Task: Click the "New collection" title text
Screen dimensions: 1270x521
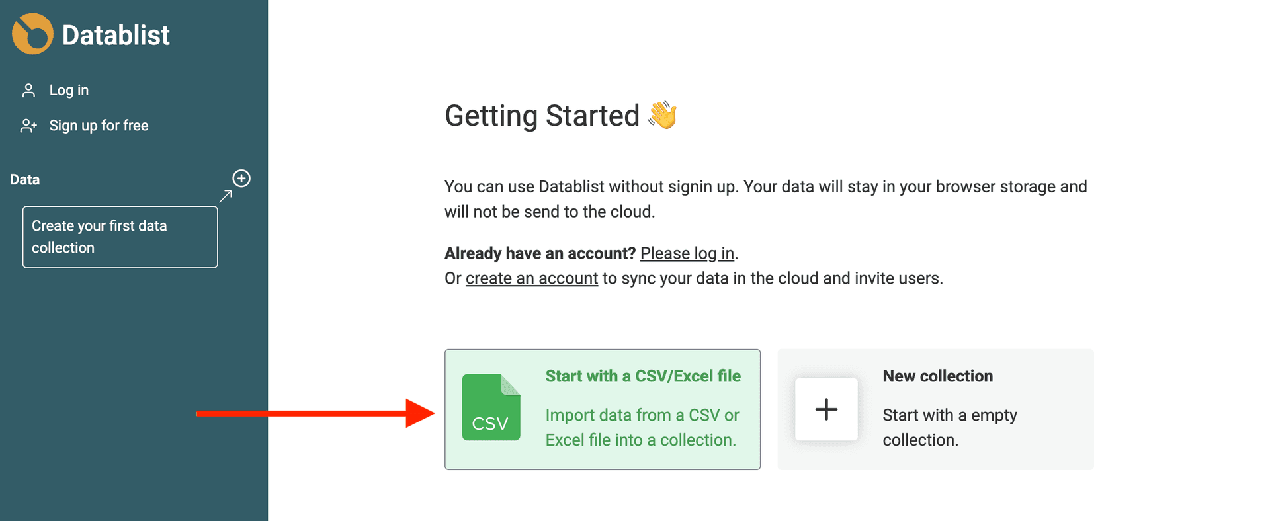Action: point(937,376)
